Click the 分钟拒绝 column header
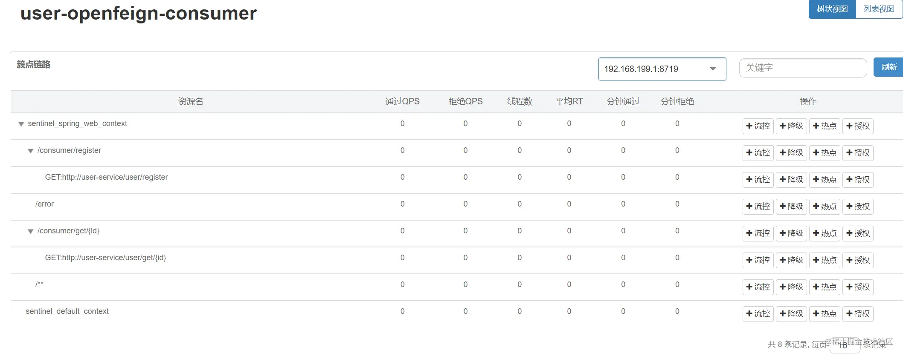Image resolution: width=903 pixels, height=356 pixels. tap(677, 101)
